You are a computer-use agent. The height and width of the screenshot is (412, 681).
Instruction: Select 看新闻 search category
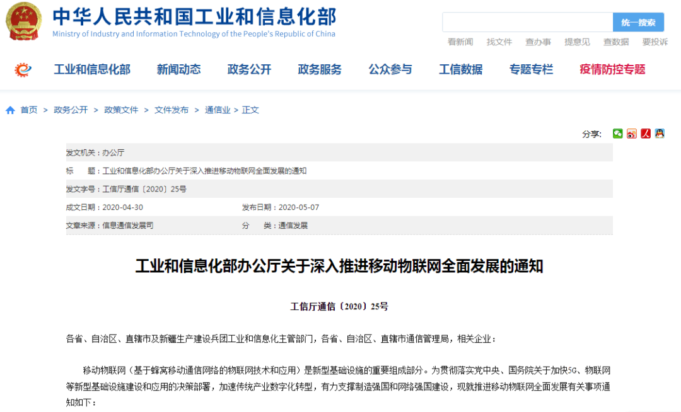point(460,42)
